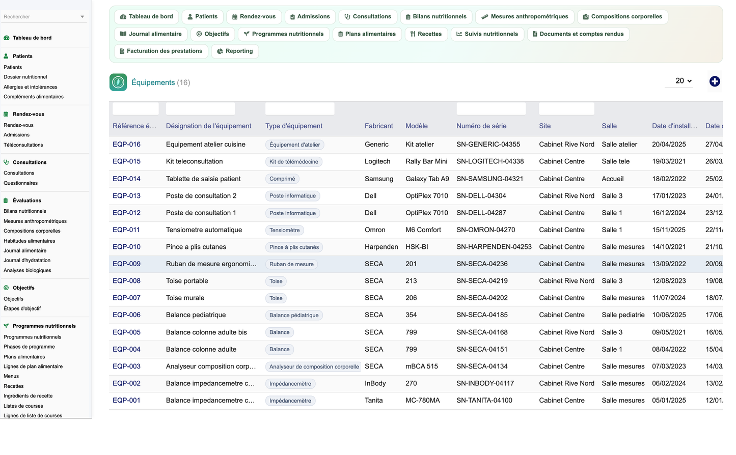Click the Salle pediatrie cell

(622, 315)
